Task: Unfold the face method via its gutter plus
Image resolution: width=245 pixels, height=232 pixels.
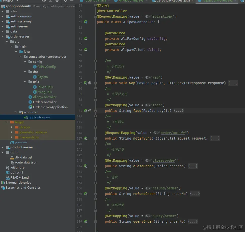Action: [x=95, y=111]
